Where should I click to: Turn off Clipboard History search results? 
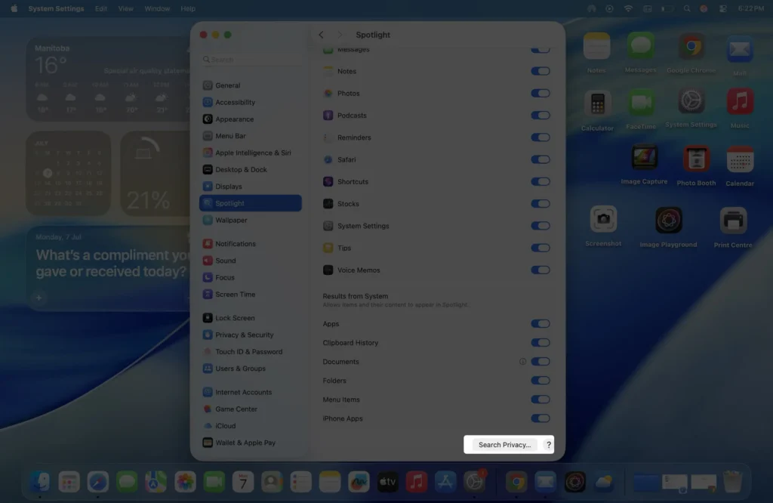540,342
